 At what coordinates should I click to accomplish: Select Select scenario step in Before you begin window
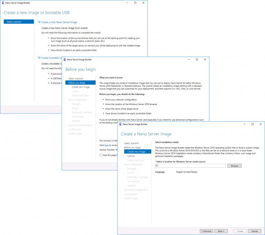76,78
